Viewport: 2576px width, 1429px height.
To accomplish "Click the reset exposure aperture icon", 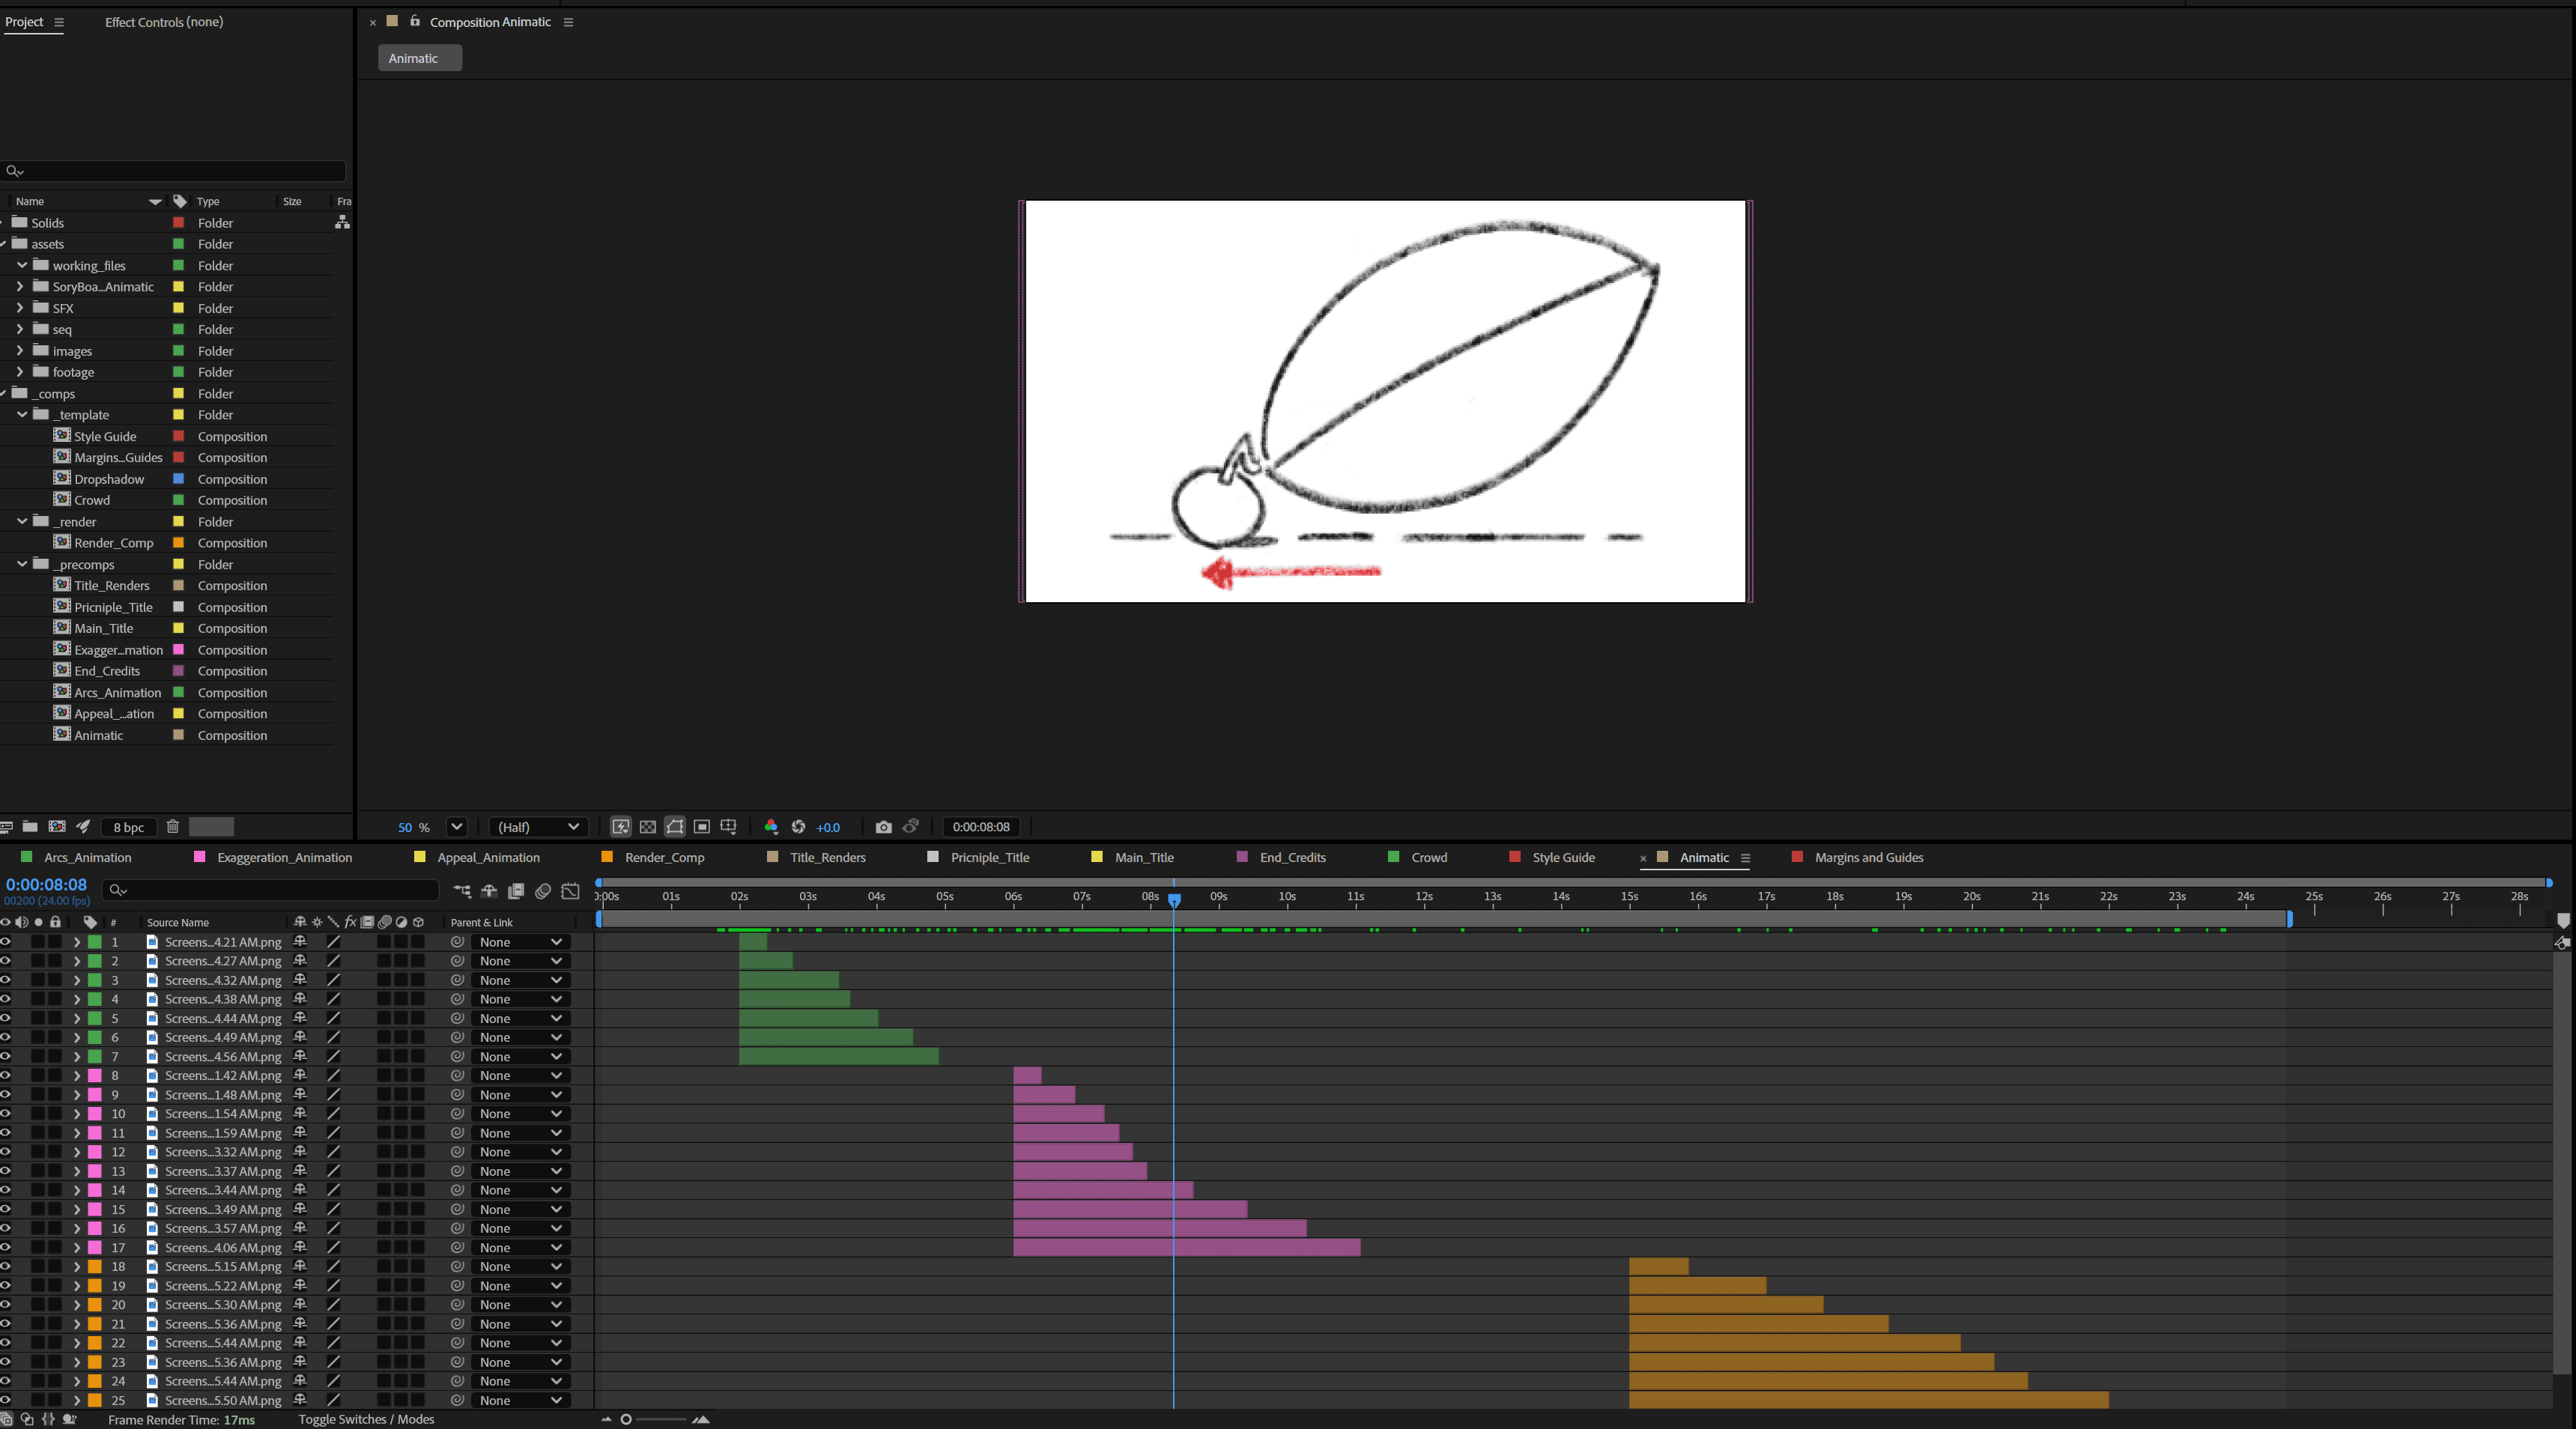I will pyautogui.click(x=798, y=827).
